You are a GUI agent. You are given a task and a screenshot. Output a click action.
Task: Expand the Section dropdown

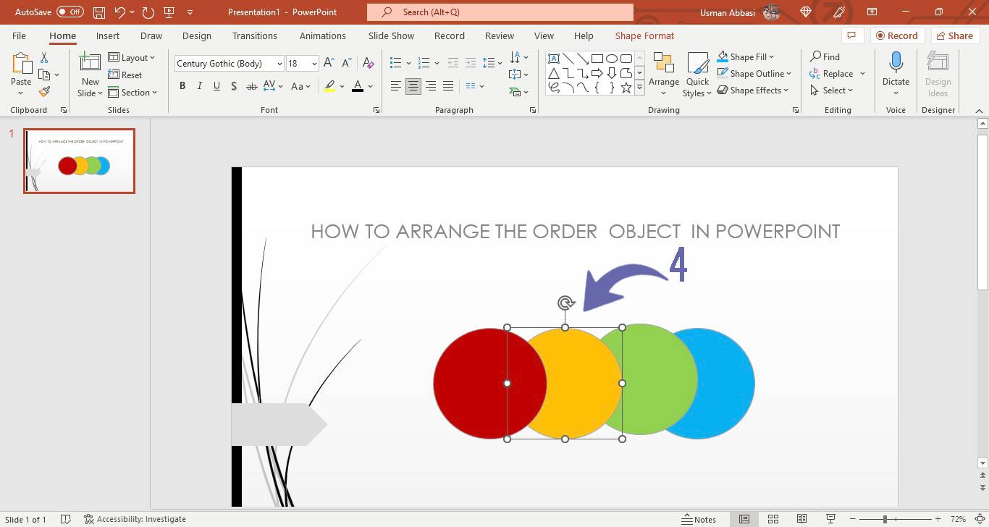(133, 92)
